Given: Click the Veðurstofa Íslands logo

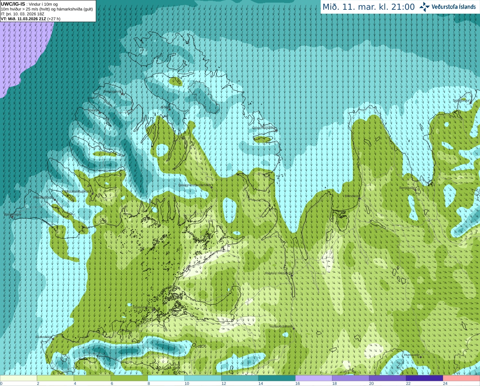Looking at the screenshot, I should [447, 7].
